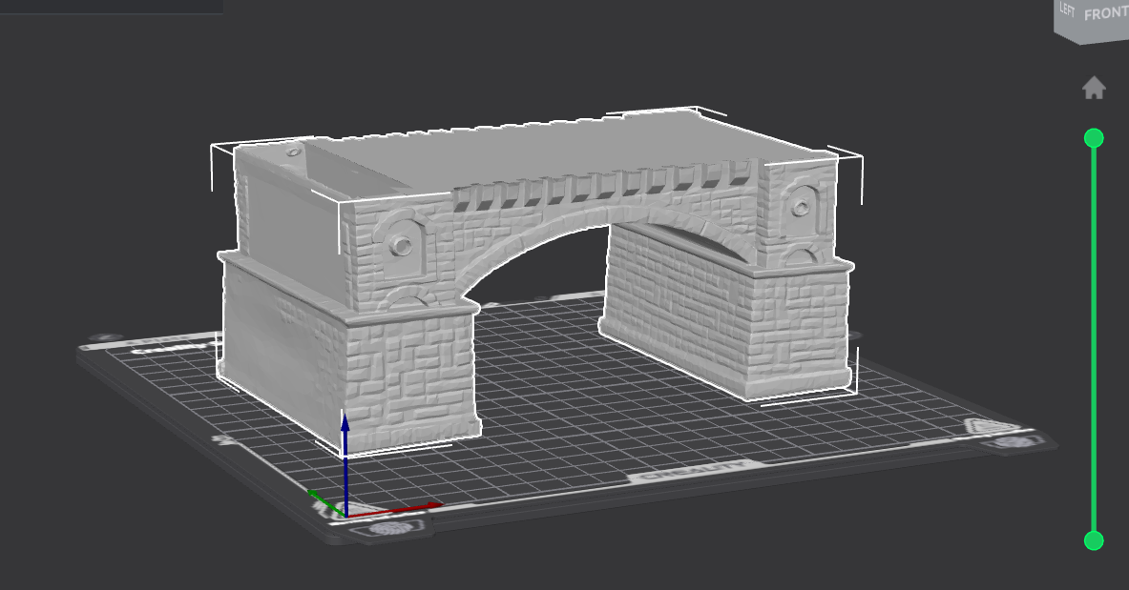Click the middle of the green layer slider track
The width and height of the screenshot is (1129, 590).
point(1094,339)
